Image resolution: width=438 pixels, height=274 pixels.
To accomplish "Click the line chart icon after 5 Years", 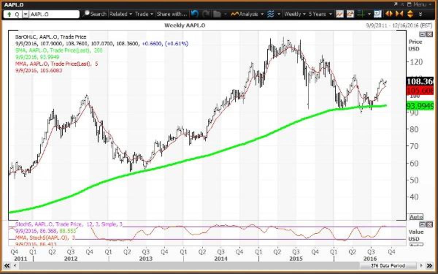I will coord(339,14).
